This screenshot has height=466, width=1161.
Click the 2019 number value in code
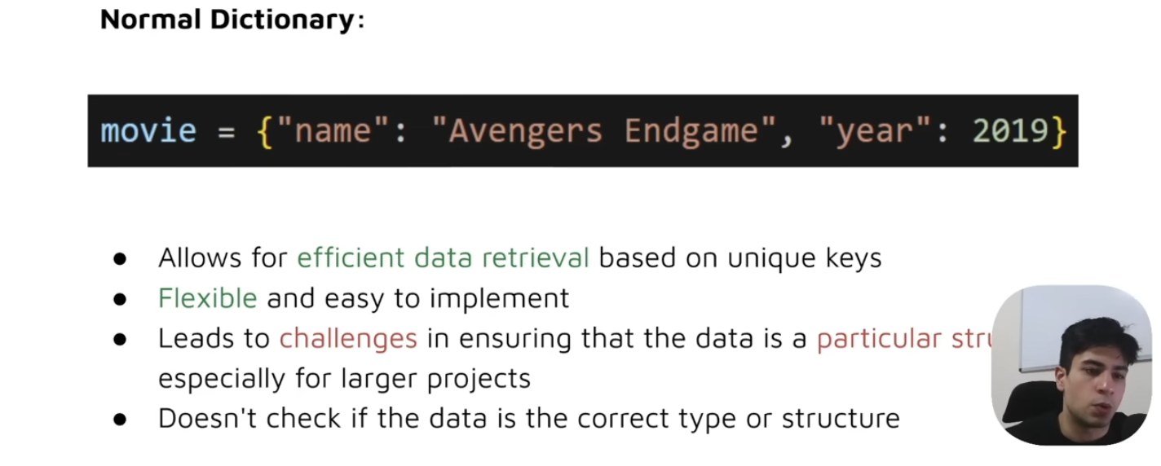point(1010,132)
